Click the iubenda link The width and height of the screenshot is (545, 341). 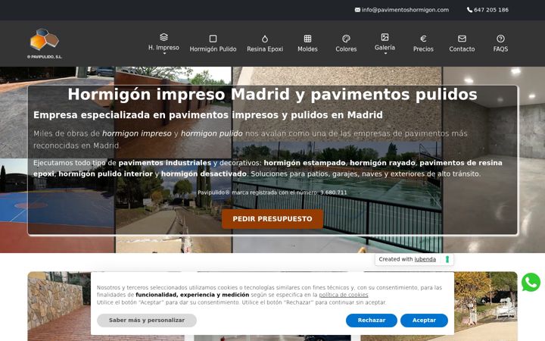425,259
